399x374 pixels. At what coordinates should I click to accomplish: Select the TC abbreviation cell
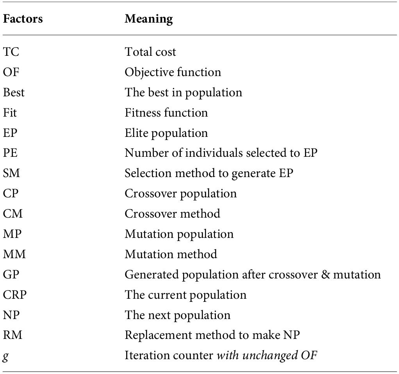pyautogui.click(x=11, y=52)
